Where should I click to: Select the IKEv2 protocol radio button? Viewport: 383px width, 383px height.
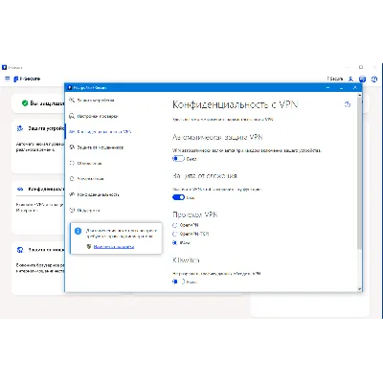174,243
